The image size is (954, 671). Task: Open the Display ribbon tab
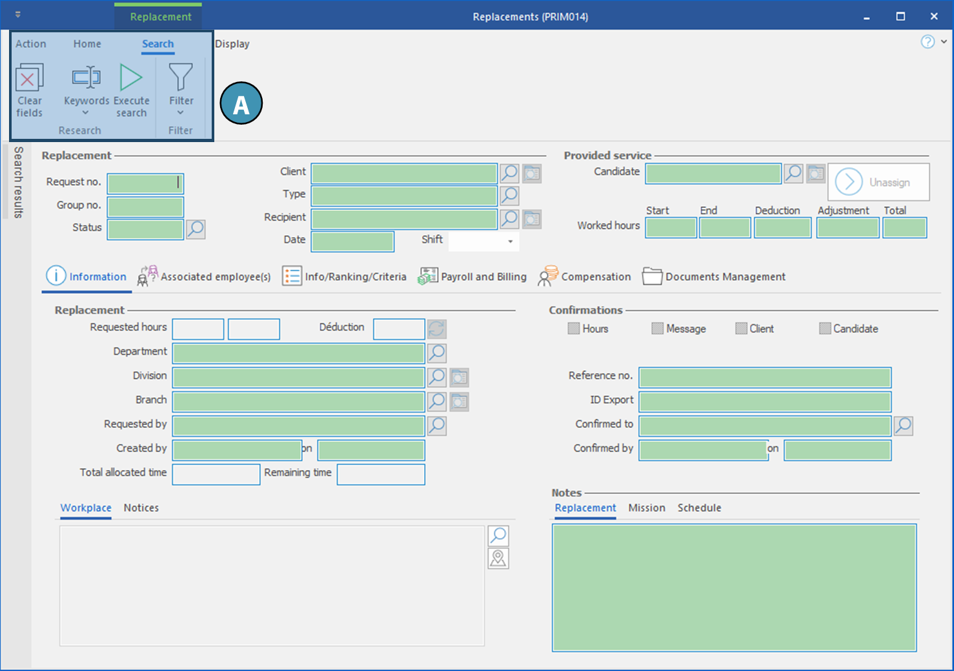click(232, 44)
